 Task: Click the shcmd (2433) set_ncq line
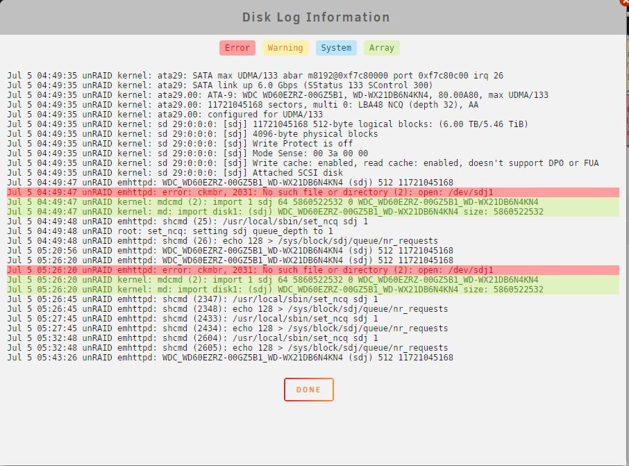tap(192, 319)
